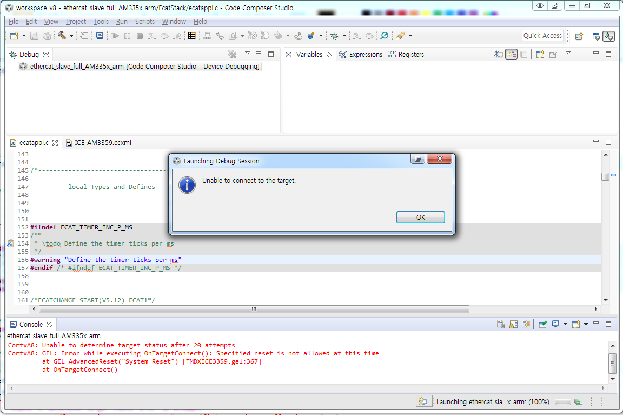Click the Step Over toolbar icon

coord(164,36)
